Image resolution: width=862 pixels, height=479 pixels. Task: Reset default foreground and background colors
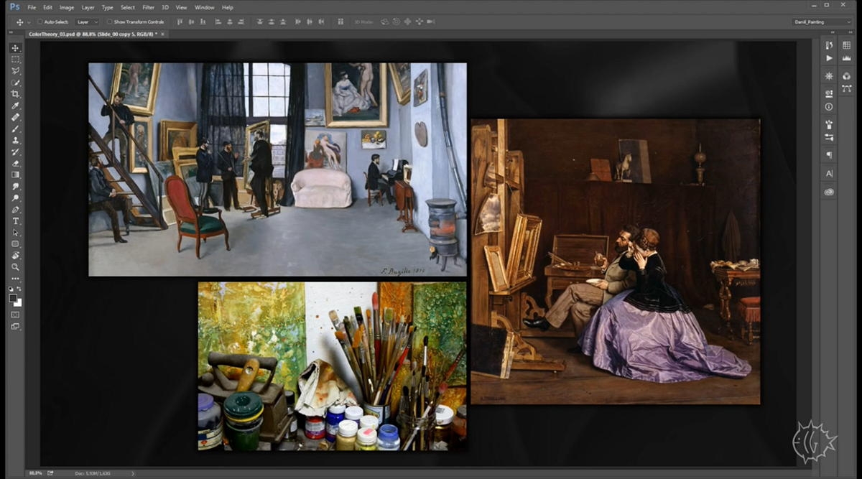[x=11, y=289]
